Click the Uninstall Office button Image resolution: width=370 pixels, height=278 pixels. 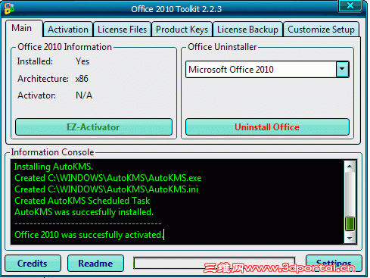(267, 127)
